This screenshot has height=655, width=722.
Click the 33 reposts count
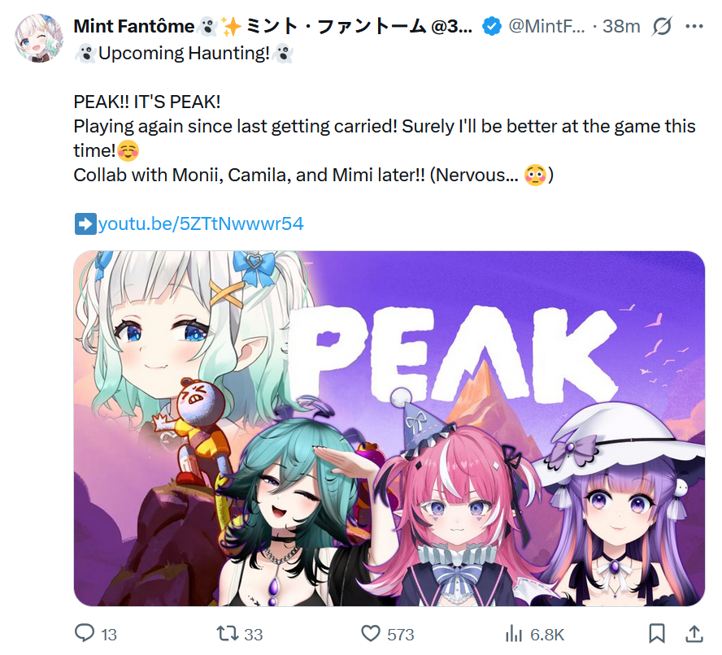coord(253,635)
